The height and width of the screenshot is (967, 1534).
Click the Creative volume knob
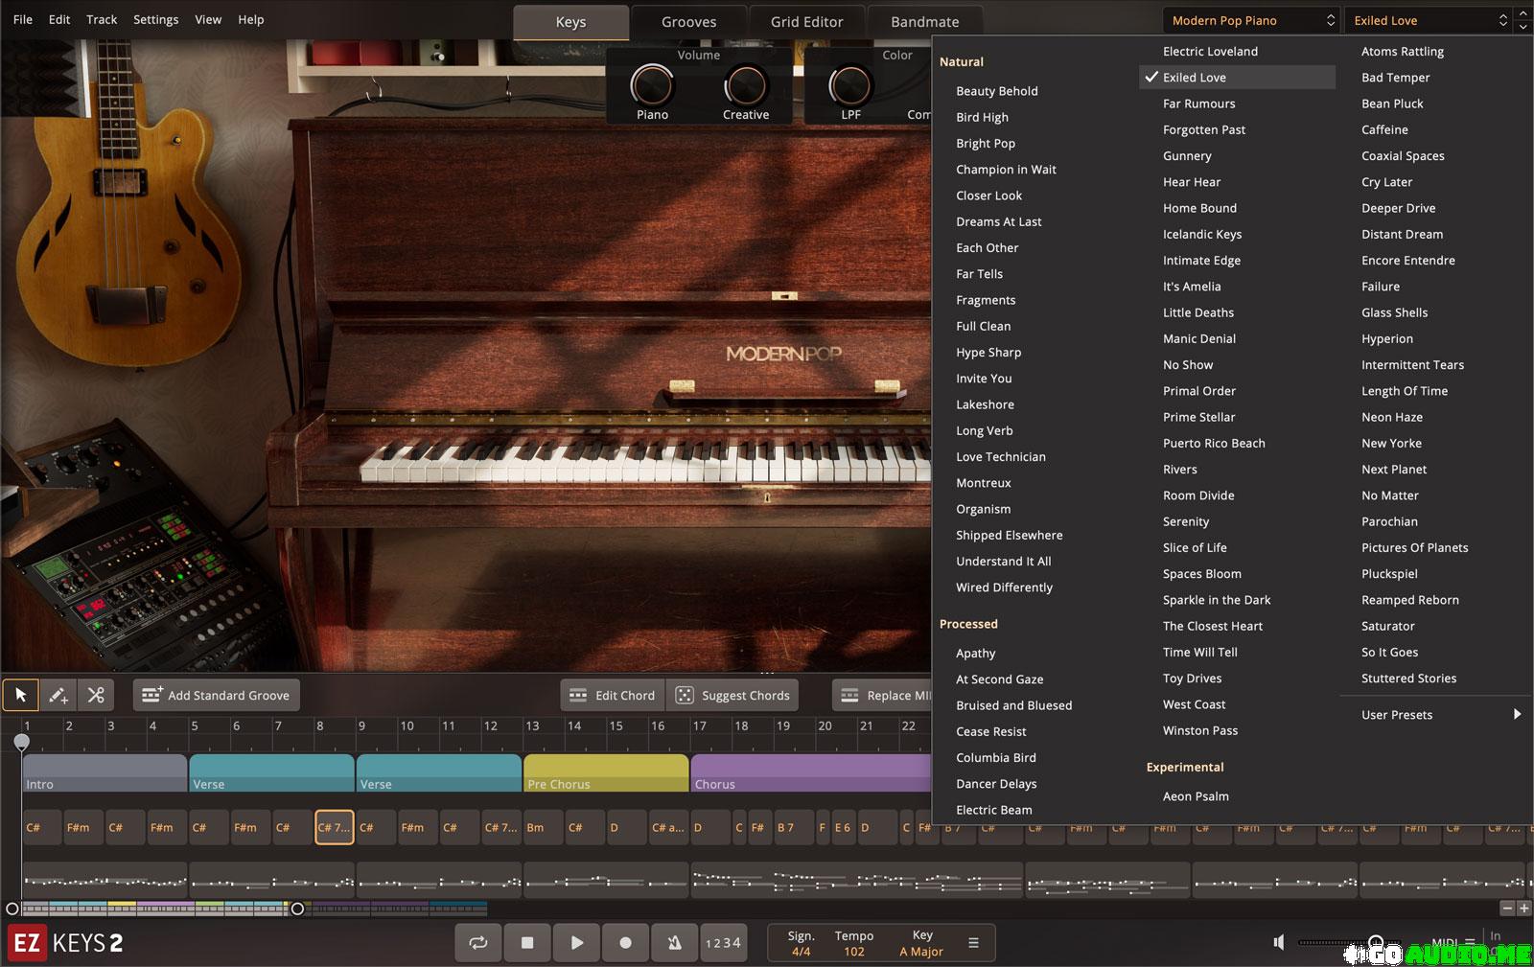tap(745, 86)
